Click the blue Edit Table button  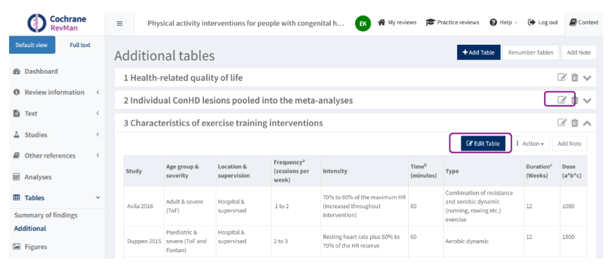pyautogui.click(x=483, y=144)
